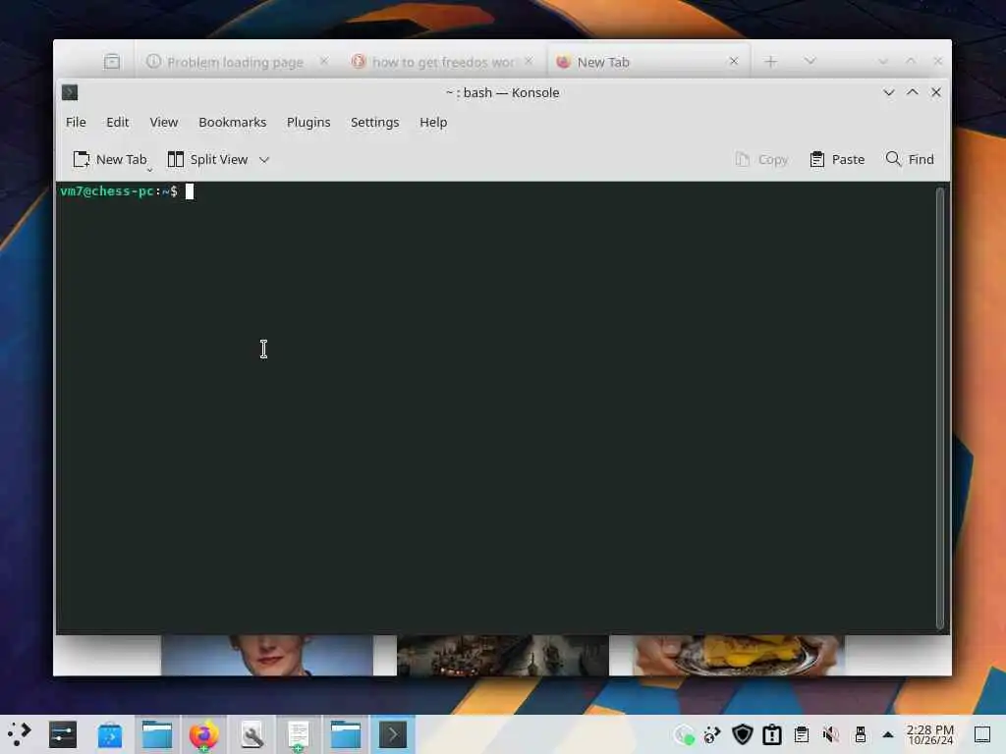Screen dimensions: 1006x754
Task: Open System Settings from the taskbar
Action: tap(63, 734)
